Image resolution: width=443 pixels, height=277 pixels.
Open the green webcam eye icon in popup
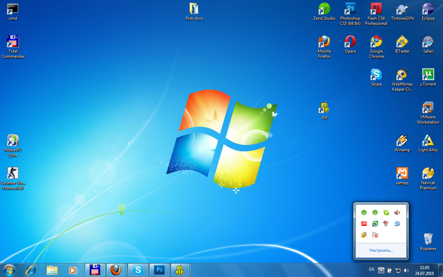point(375,224)
